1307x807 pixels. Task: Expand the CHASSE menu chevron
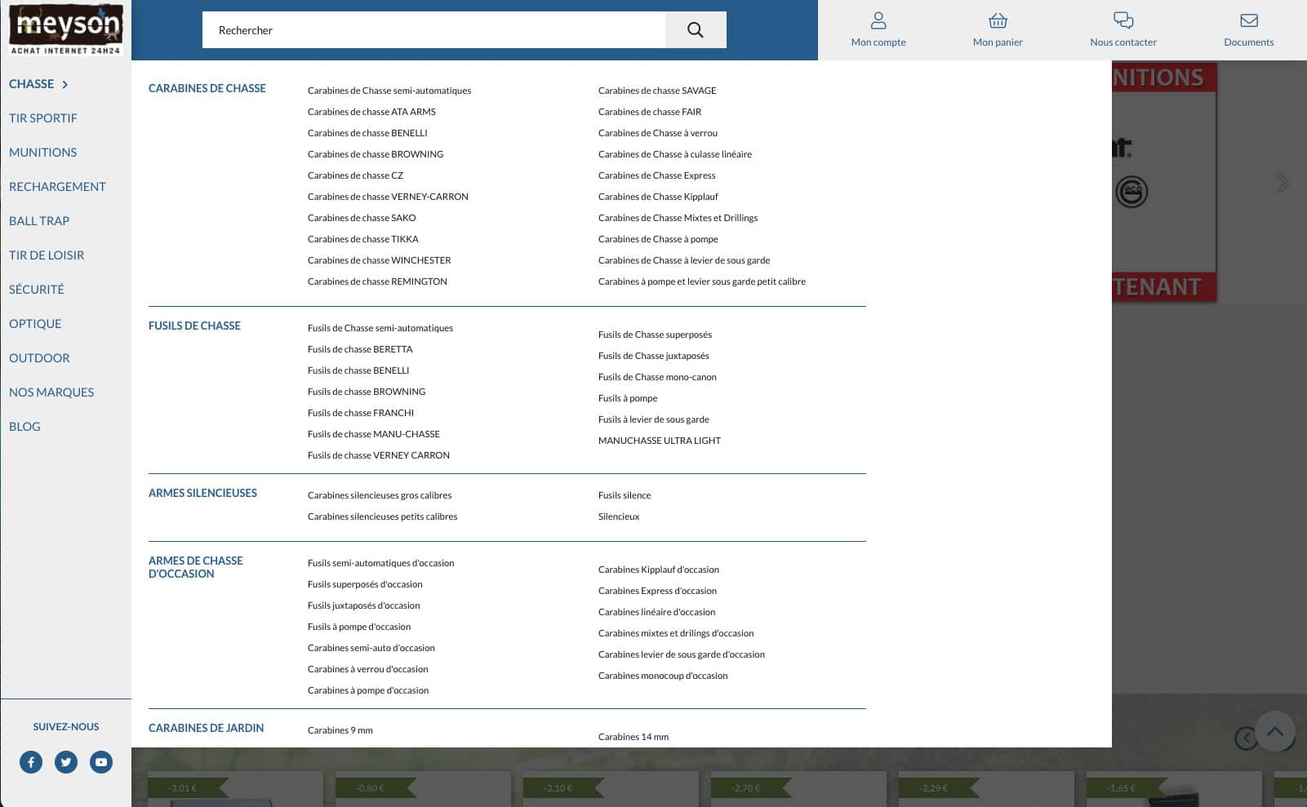64,84
